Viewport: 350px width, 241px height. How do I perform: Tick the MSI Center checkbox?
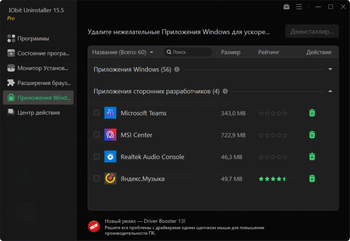pyautogui.click(x=97, y=134)
